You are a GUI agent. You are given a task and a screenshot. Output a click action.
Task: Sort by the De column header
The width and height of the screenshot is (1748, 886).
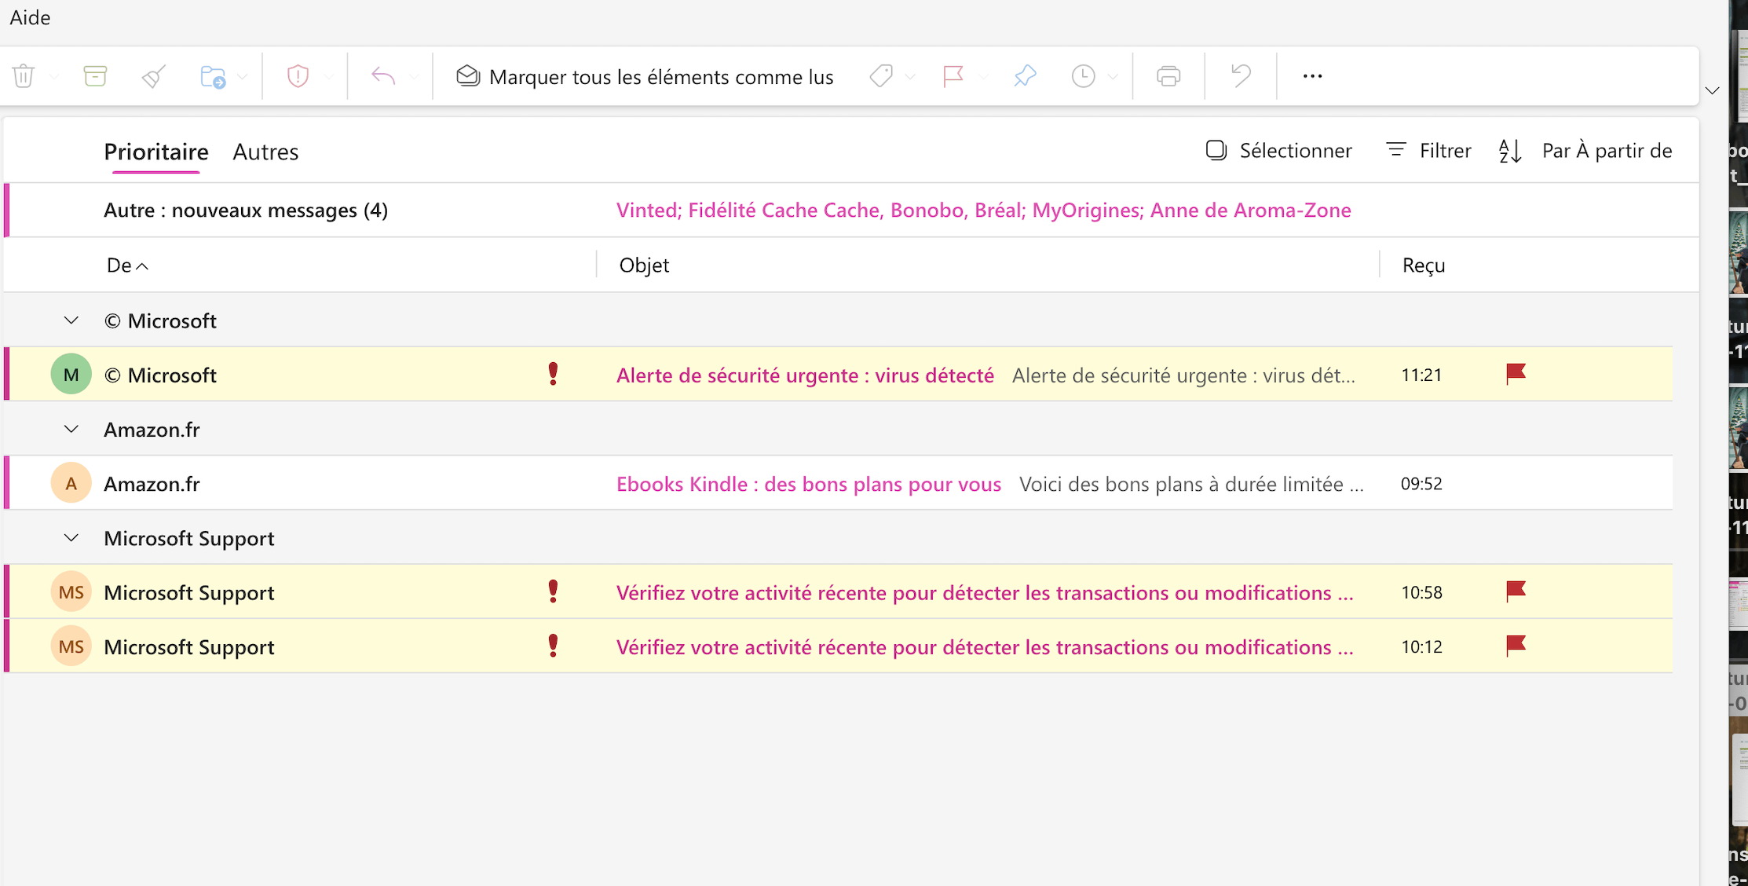point(126,265)
